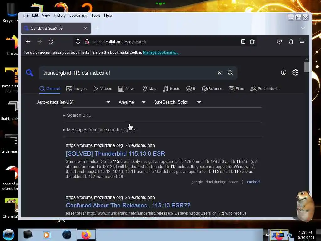Close the CollabNet SearXNG tab
Screen dimensions: 321x241
coord(86,28)
